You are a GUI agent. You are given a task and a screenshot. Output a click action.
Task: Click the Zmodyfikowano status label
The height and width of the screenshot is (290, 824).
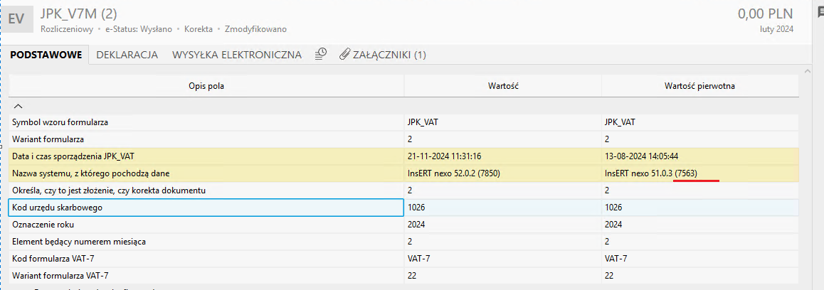point(255,29)
